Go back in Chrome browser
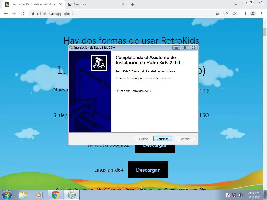This screenshot has width=267, height=200. [x=6, y=14]
